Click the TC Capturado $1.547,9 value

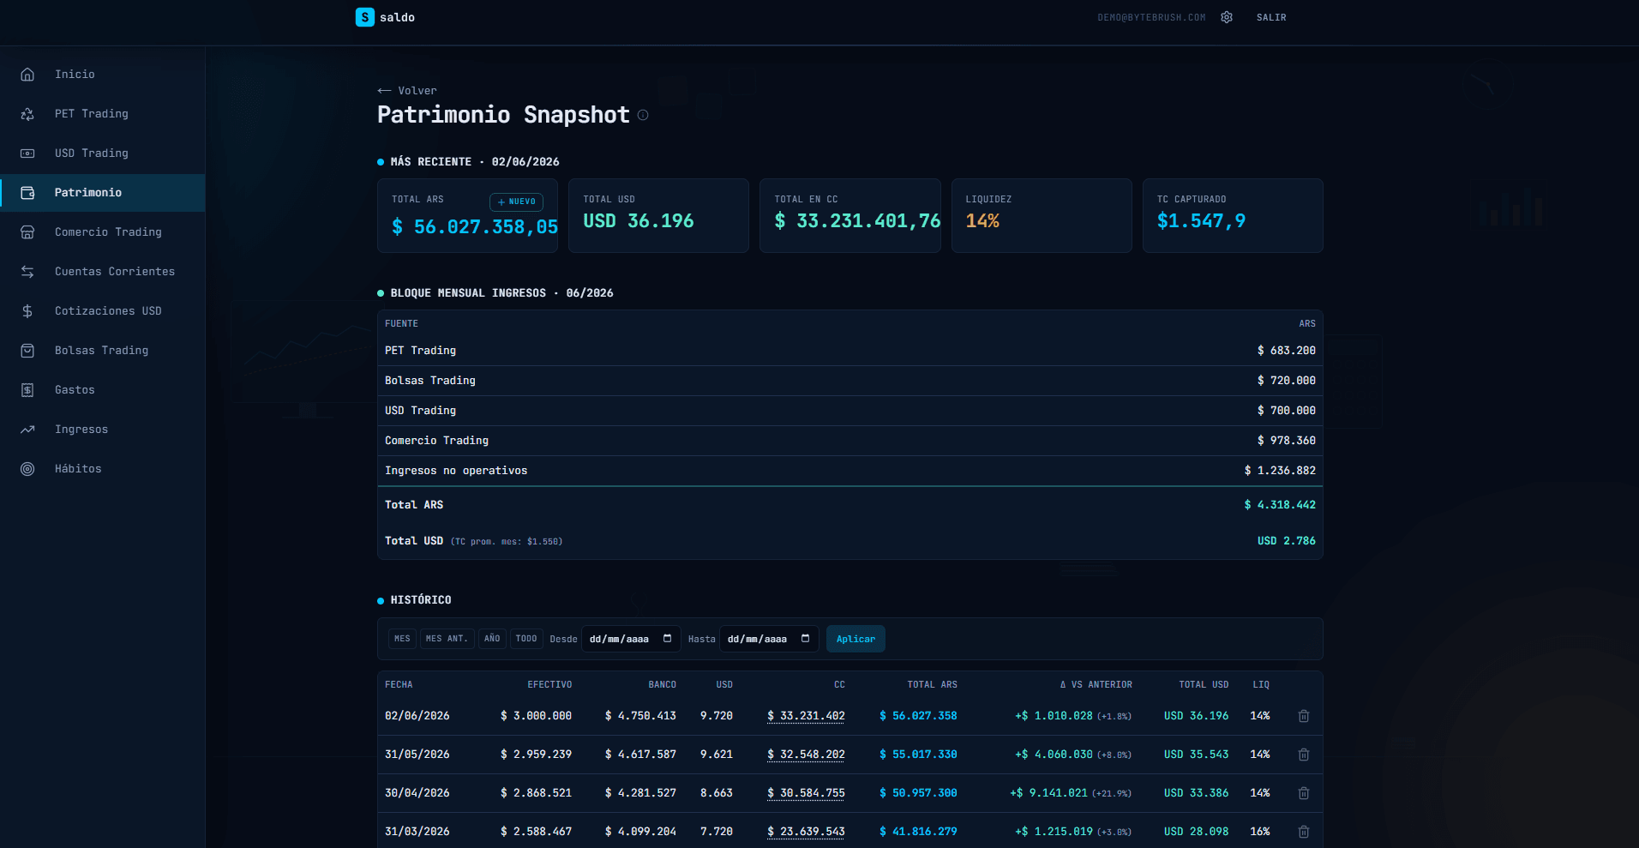(1201, 221)
